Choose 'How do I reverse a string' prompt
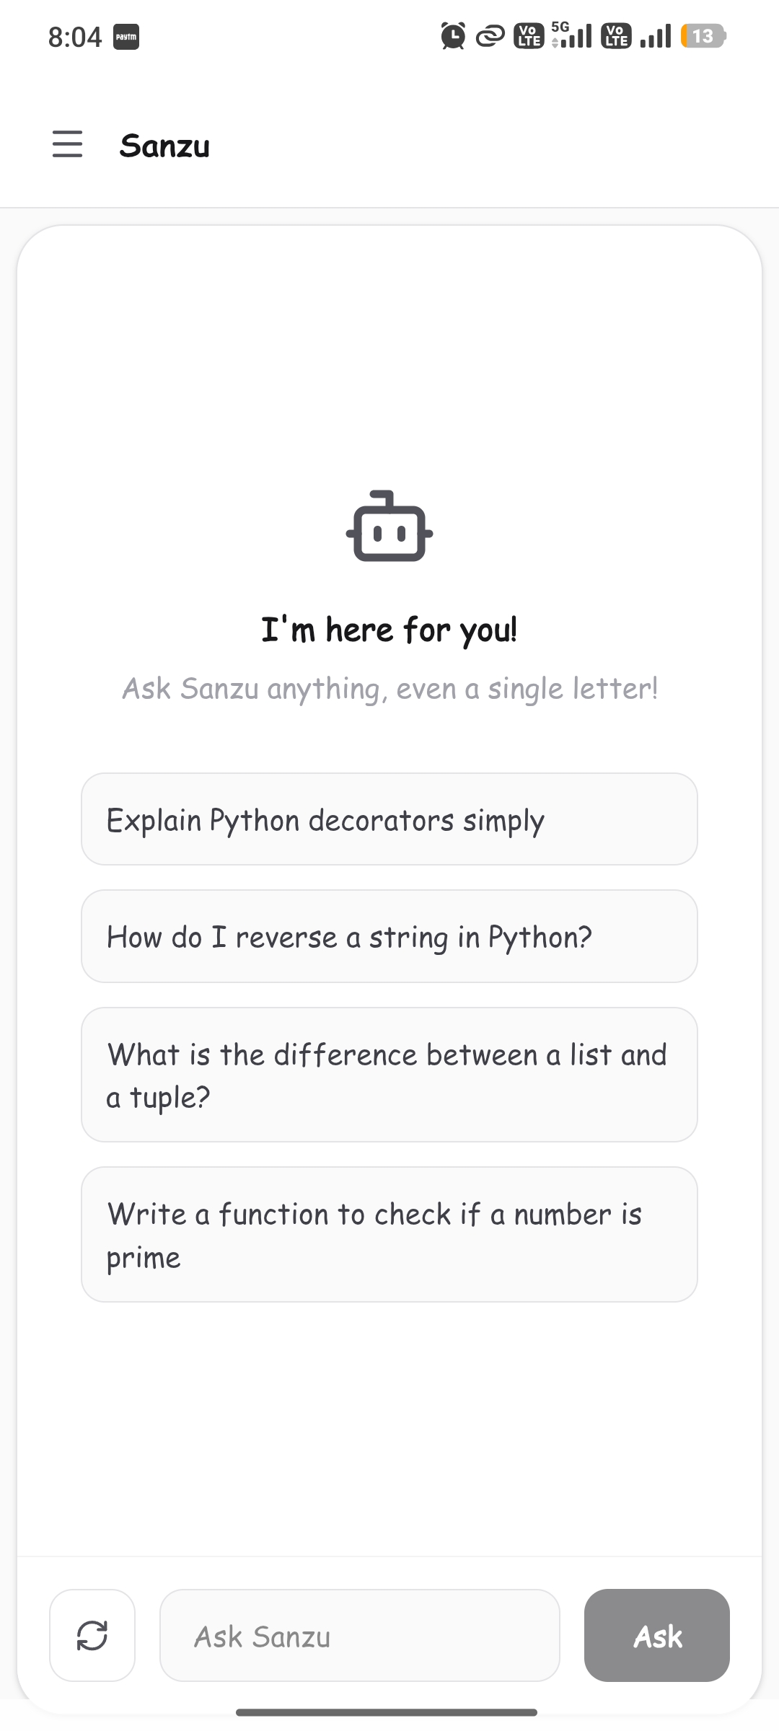The image size is (779, 1731). click(x=389, y=936)
